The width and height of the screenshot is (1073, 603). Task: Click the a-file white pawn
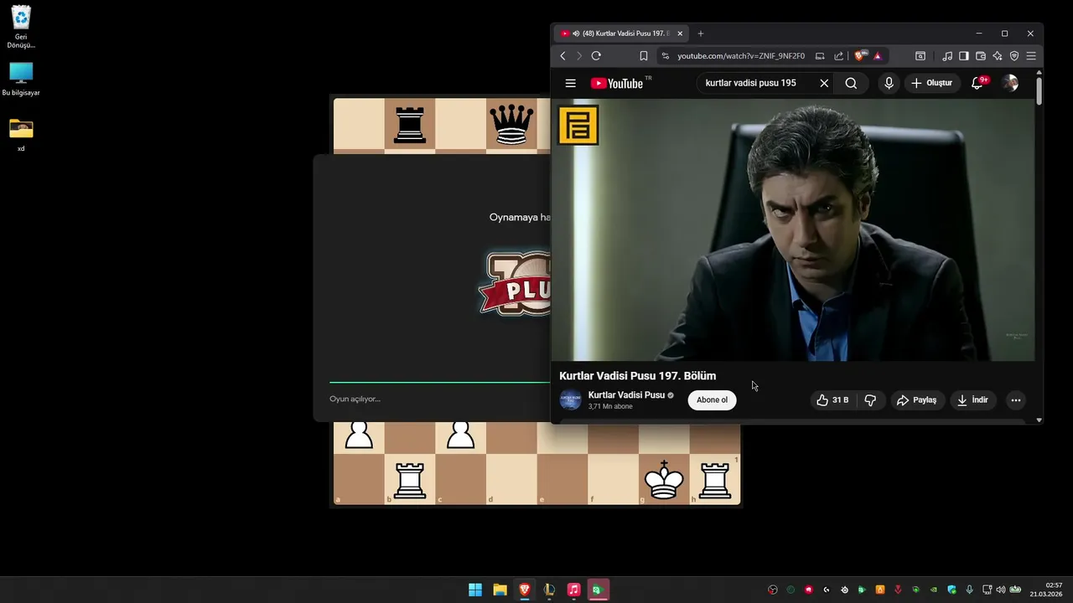pos(359,435)
